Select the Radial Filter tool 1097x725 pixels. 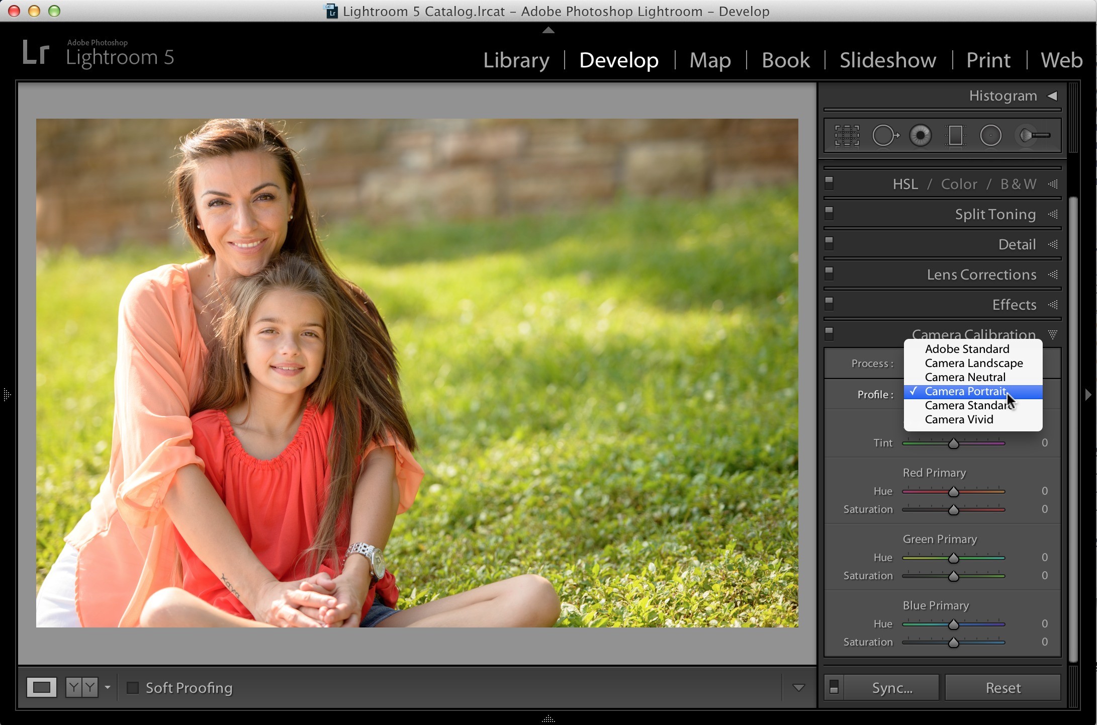[x=991, y=136]
